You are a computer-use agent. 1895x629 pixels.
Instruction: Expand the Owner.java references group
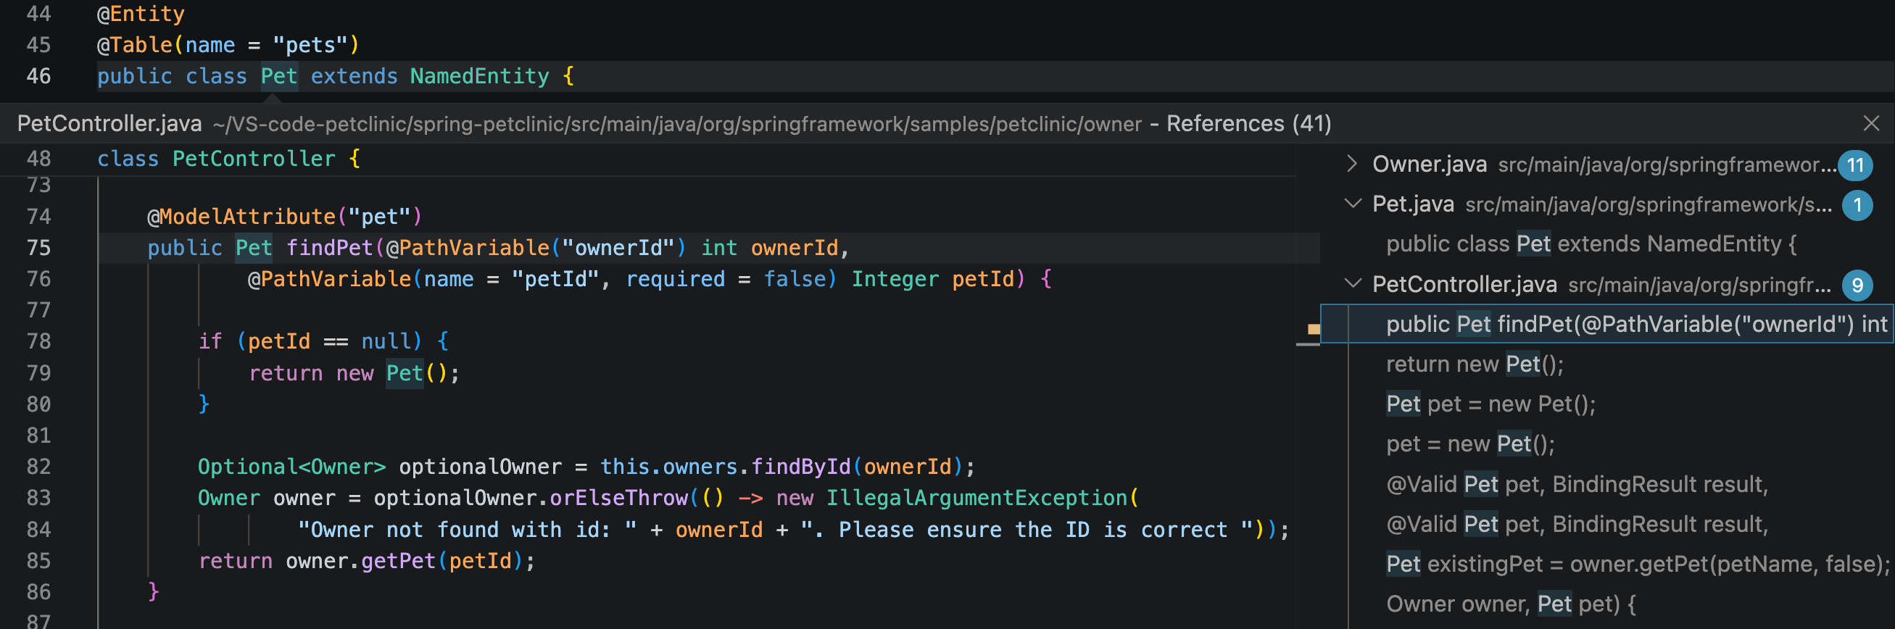1351,163
